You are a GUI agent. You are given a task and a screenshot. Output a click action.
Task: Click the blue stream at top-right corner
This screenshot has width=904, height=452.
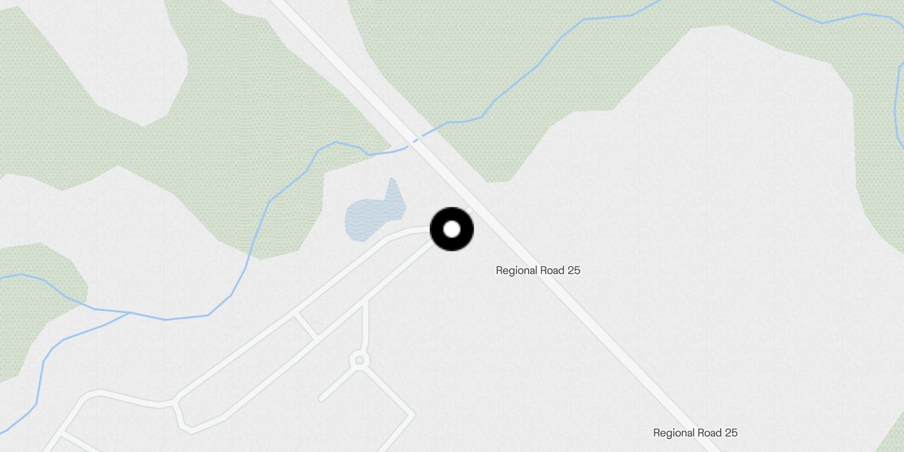[836, 18]
